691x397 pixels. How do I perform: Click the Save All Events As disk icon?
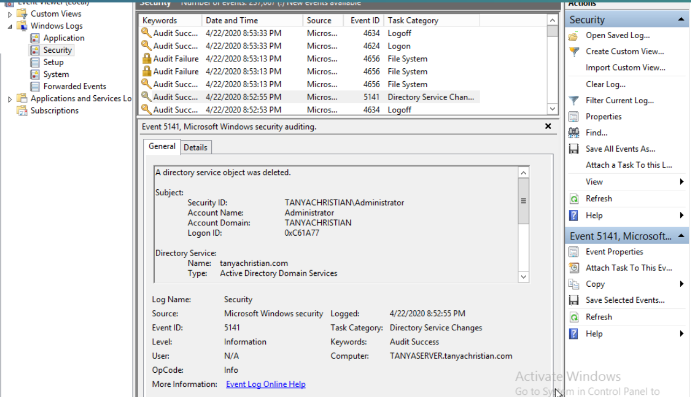pos(573,149)
